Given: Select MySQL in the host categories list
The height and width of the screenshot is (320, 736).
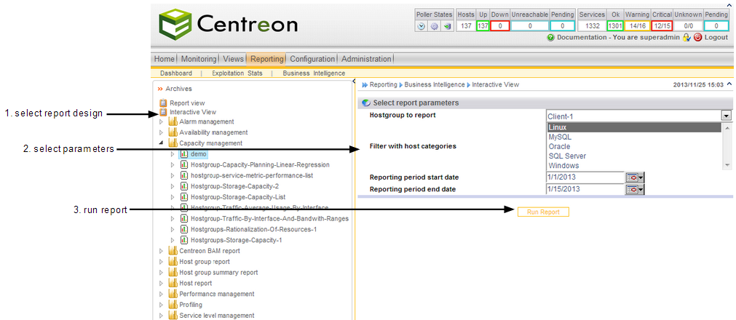Looking at the screenshot, I should tap(633, 137).
